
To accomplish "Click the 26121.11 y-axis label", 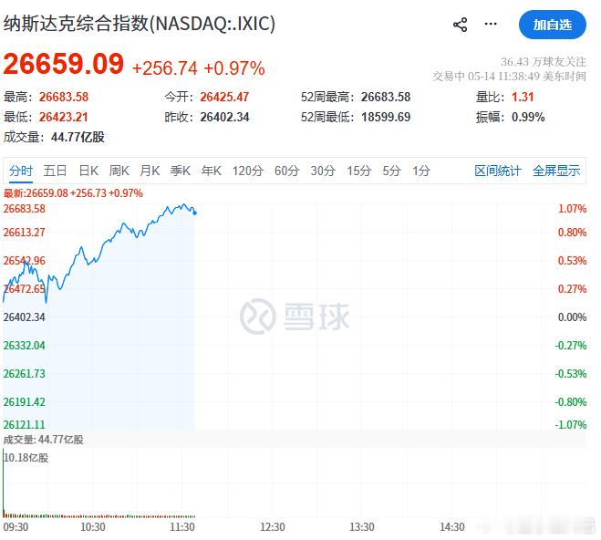I will pos(24,425).
